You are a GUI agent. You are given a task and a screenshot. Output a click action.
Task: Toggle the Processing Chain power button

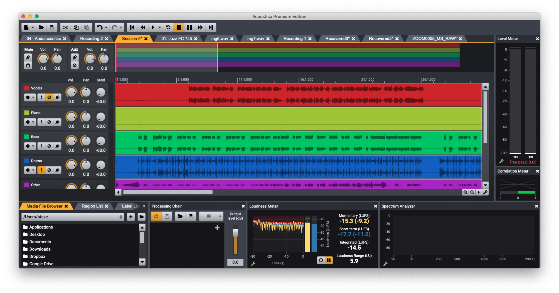pos(156,216)
